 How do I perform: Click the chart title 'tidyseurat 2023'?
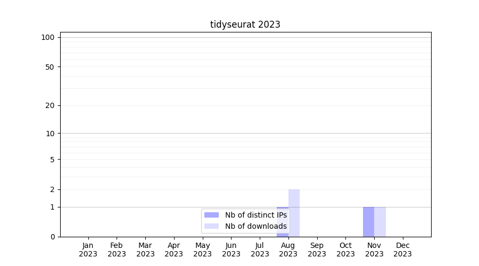tap(245, 24)
